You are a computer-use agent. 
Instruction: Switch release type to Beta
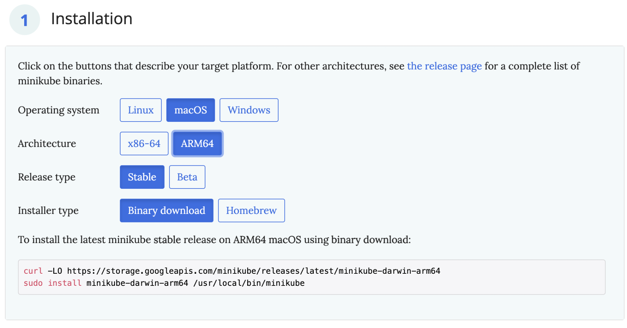[x=187, y=177]
